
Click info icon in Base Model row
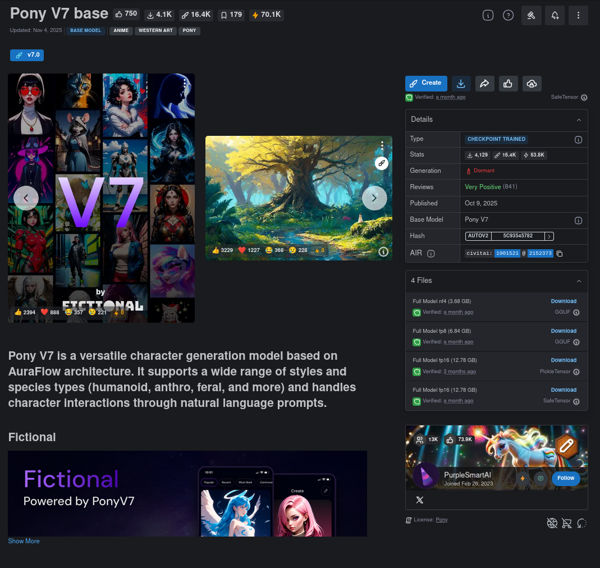[578, 221]
